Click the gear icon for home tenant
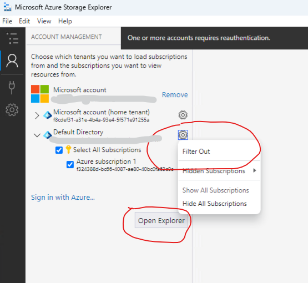This screenshot has width=308, height=283. click(183, 115)
